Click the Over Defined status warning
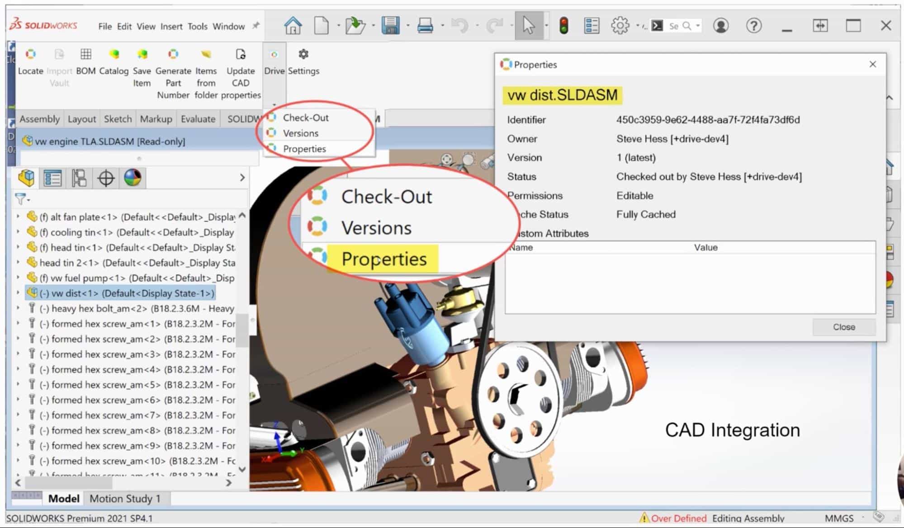This screenshot has width=904, height=528. pyautogui.click(x=673, y=518)
